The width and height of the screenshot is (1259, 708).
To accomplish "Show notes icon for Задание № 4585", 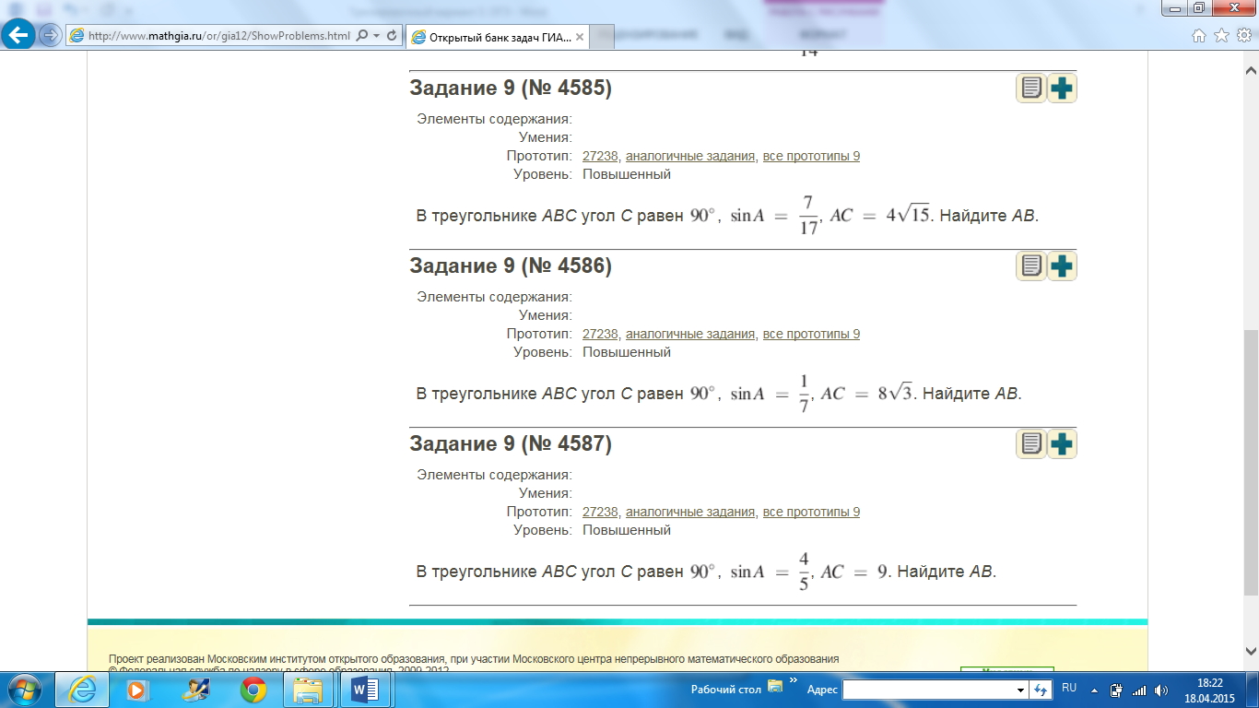I will (x=1031, y=88).
